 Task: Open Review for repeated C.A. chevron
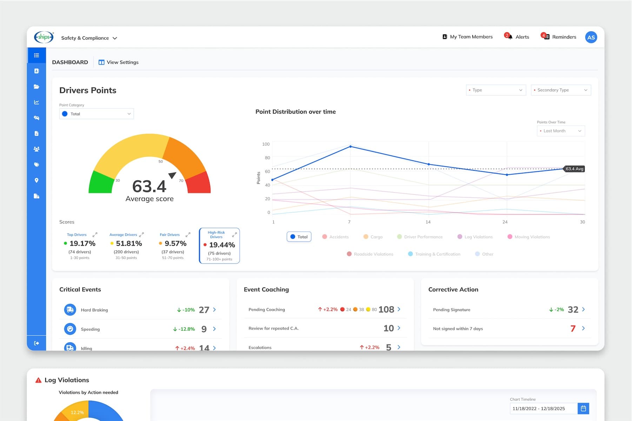[x=399, y=328]
